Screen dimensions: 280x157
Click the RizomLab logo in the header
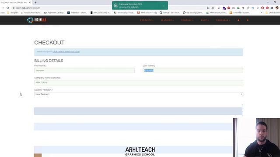(x=37, y=20)
